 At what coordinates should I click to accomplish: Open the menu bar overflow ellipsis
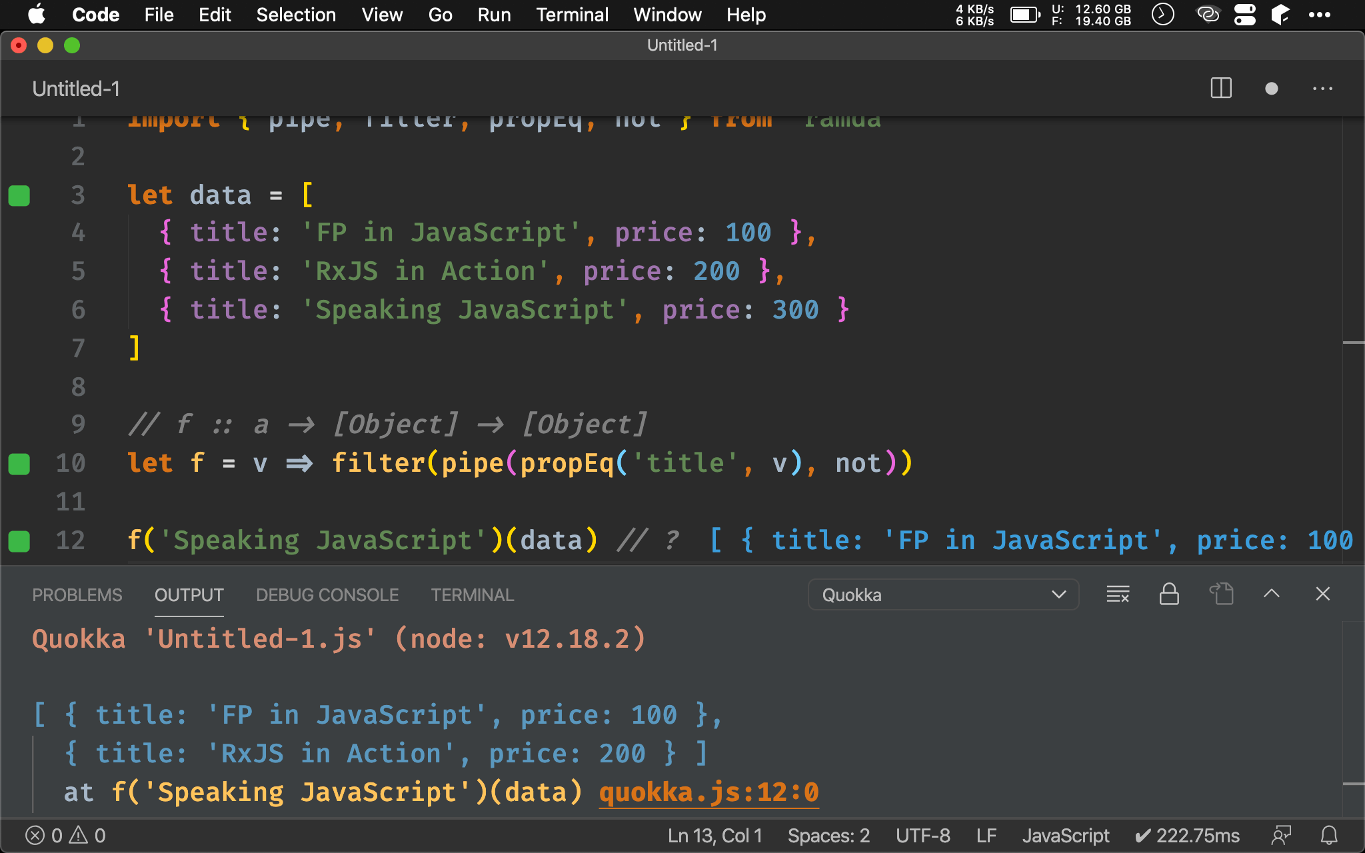[1319, 15]
